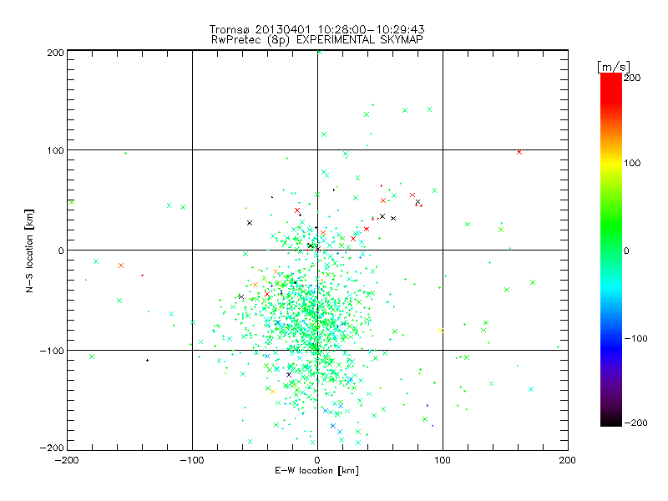Image resolution: width=668 pixels, height=501 pixels.
Task: Click the y-axis tick label '-100'
Action: pyautogui.click(x=52, y=351)
